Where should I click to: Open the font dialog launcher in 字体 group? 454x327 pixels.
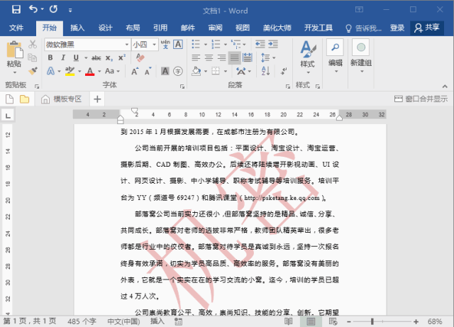[x=182, y=87]
